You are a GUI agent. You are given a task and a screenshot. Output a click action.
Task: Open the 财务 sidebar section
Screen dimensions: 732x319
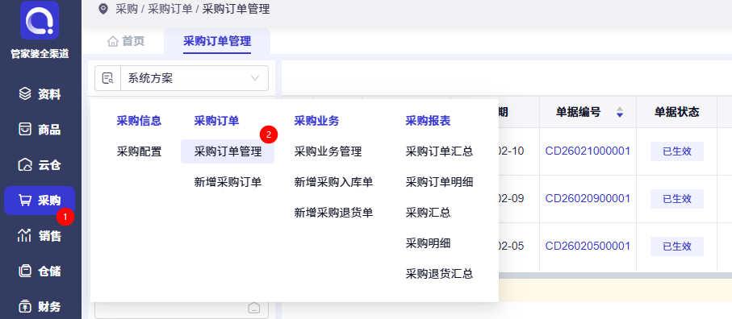[x=40, y=307]
